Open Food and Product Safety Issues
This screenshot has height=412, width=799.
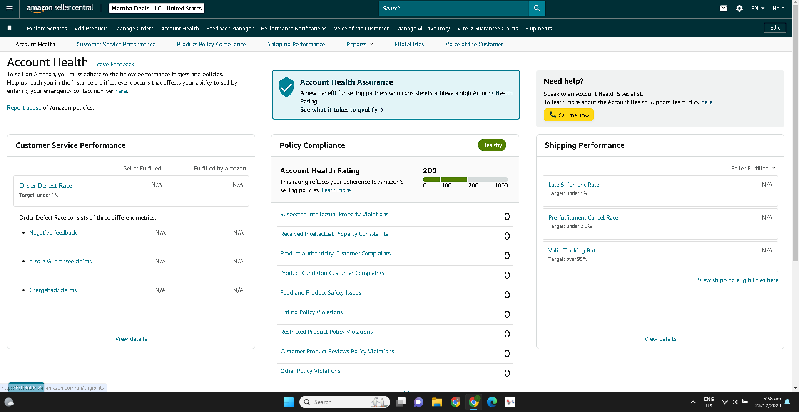(x=321, y=292)
